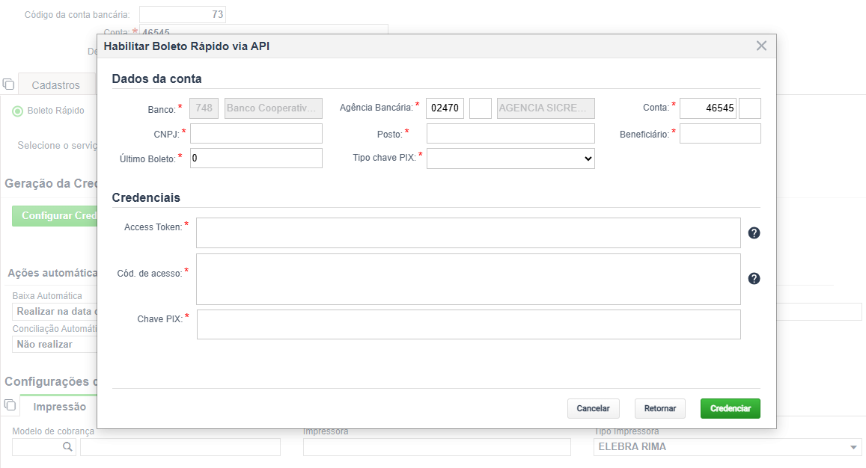Click into the Access Token text area
The image size is (866, 468).
click(469, 233)
